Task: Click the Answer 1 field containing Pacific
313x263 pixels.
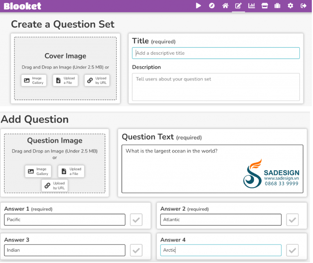Action: [65, 220]
